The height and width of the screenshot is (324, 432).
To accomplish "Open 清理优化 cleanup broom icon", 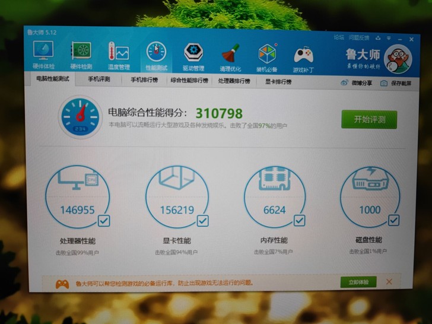I will pos(230,58).
